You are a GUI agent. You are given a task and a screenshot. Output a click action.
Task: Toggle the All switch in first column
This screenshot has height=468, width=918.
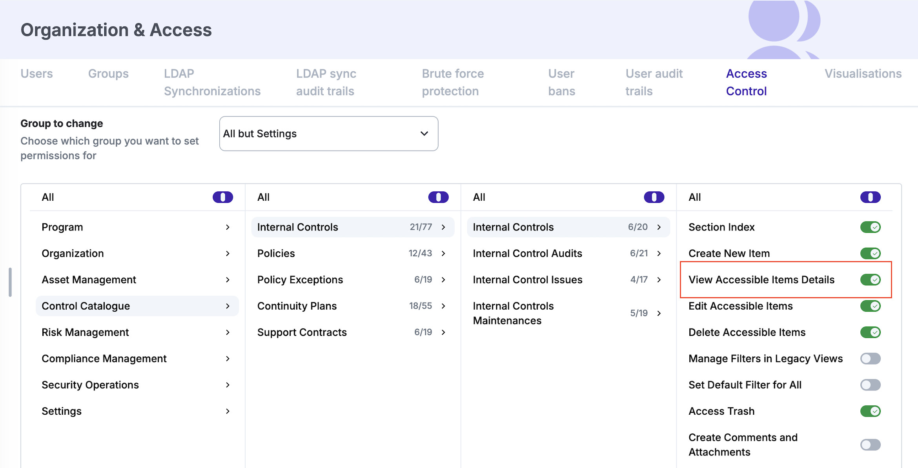point(222,197)
